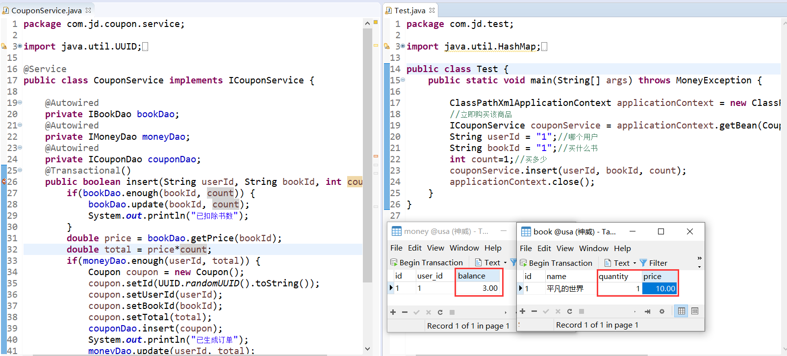
Task: Click the quantity column header in book table
Action: click(x=619, y=276)
